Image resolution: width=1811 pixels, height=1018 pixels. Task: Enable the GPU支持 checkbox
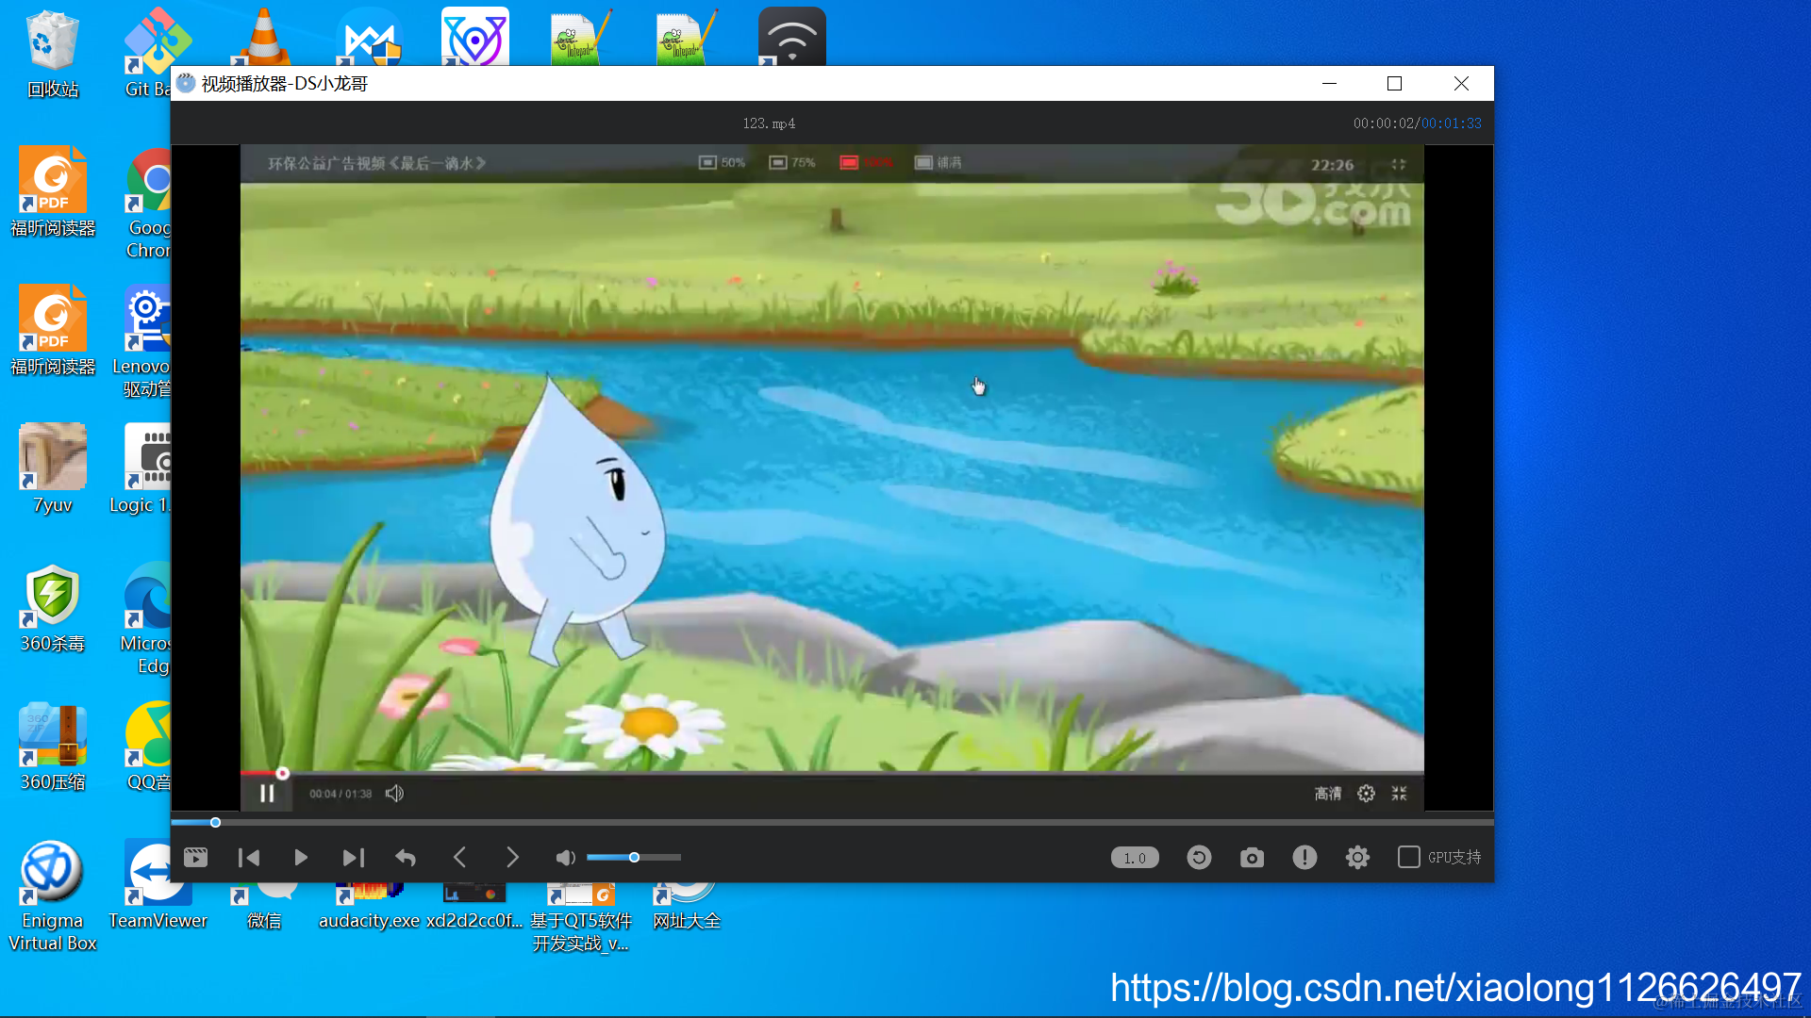pos(1408,857)
